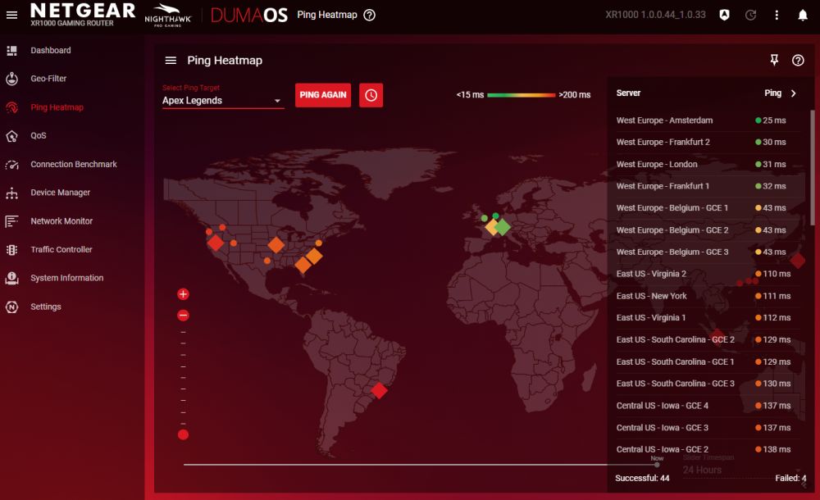Click the refresh icon in the top bar

point(750,16)
